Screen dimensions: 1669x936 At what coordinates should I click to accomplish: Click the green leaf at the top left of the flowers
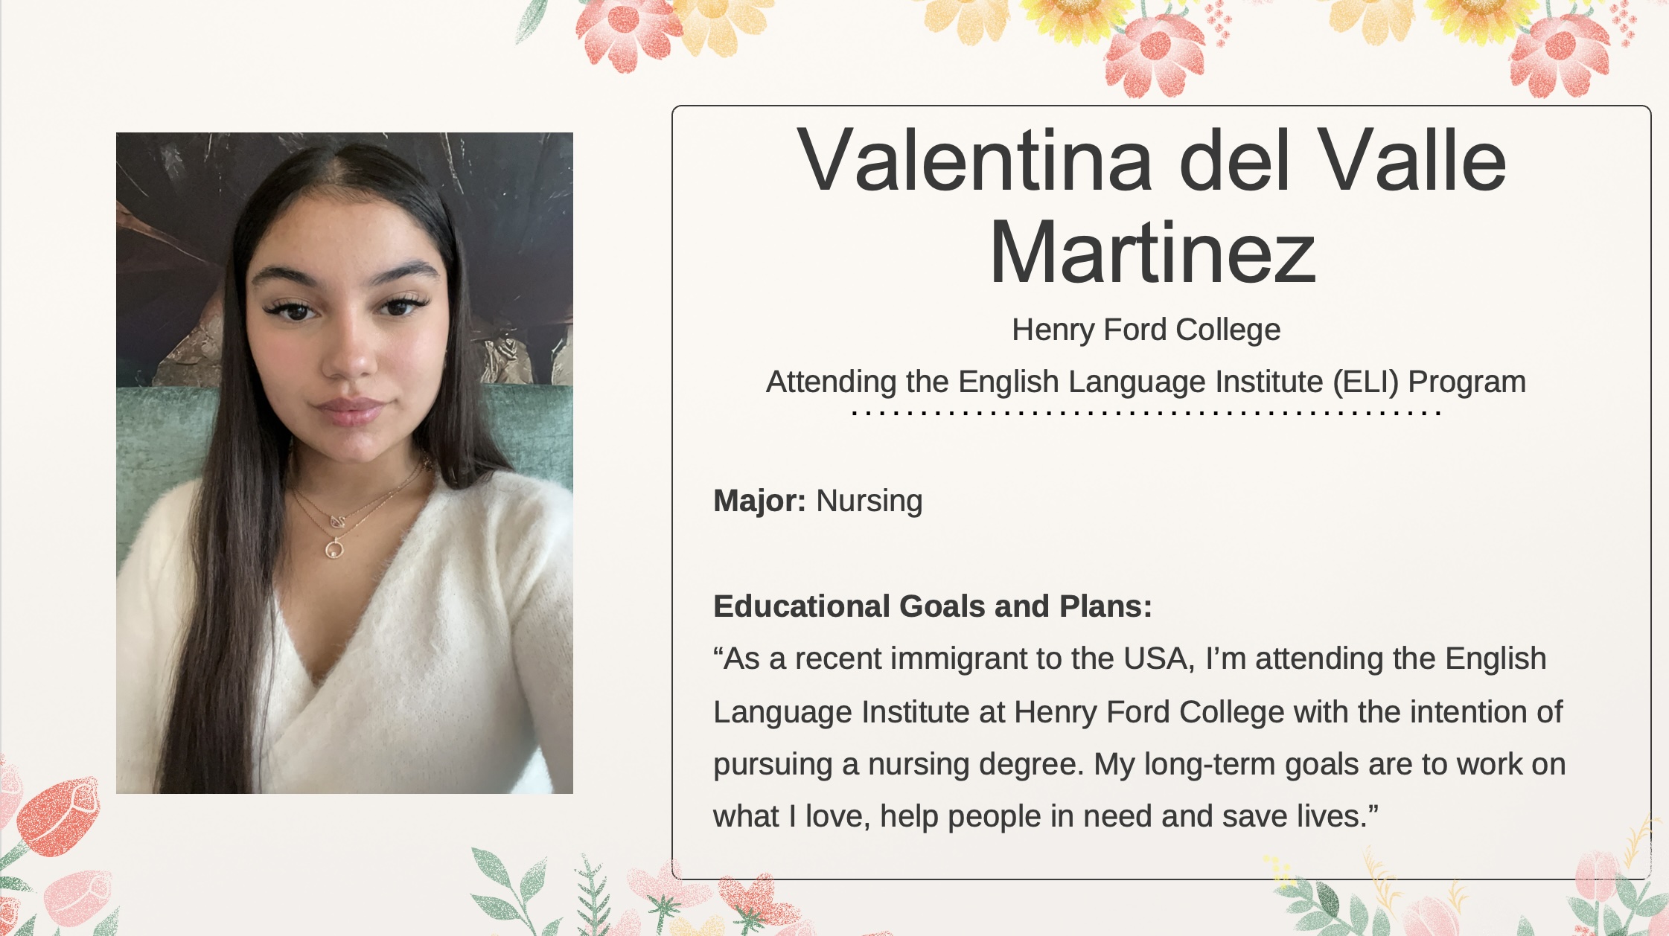tap(530, 22)
